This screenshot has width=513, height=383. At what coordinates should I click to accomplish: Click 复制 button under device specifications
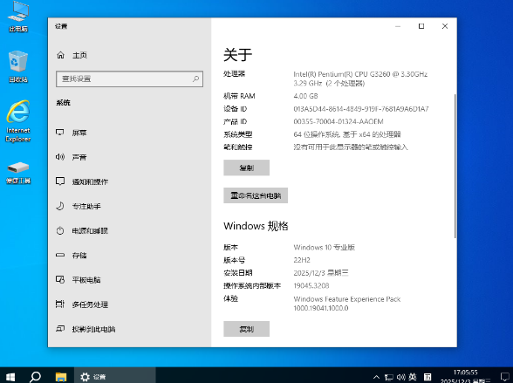pyautogui.click(x=246, y=168)
